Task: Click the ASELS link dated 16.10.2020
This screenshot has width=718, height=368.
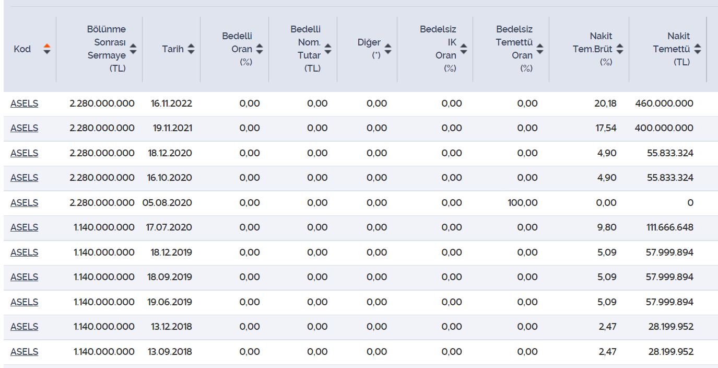Action: pos(25,178)
